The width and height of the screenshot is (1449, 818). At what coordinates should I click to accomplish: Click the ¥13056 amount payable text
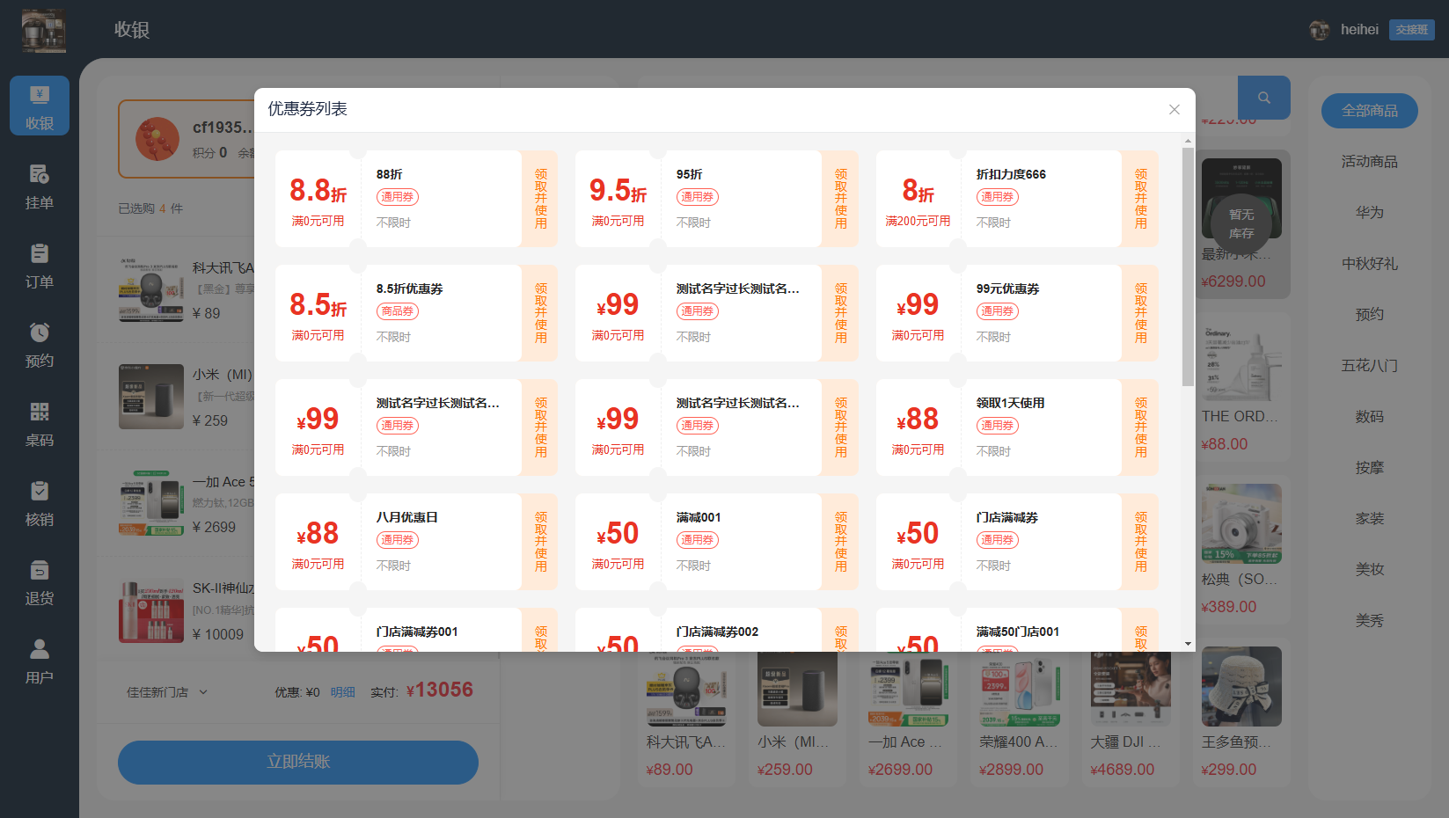(x=440, y=690)
